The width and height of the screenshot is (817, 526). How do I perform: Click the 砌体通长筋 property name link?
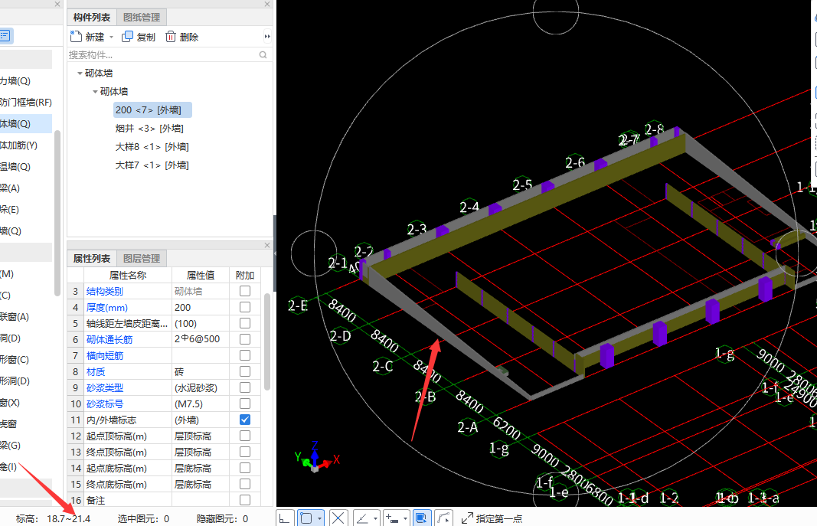(x=109, y=339)
